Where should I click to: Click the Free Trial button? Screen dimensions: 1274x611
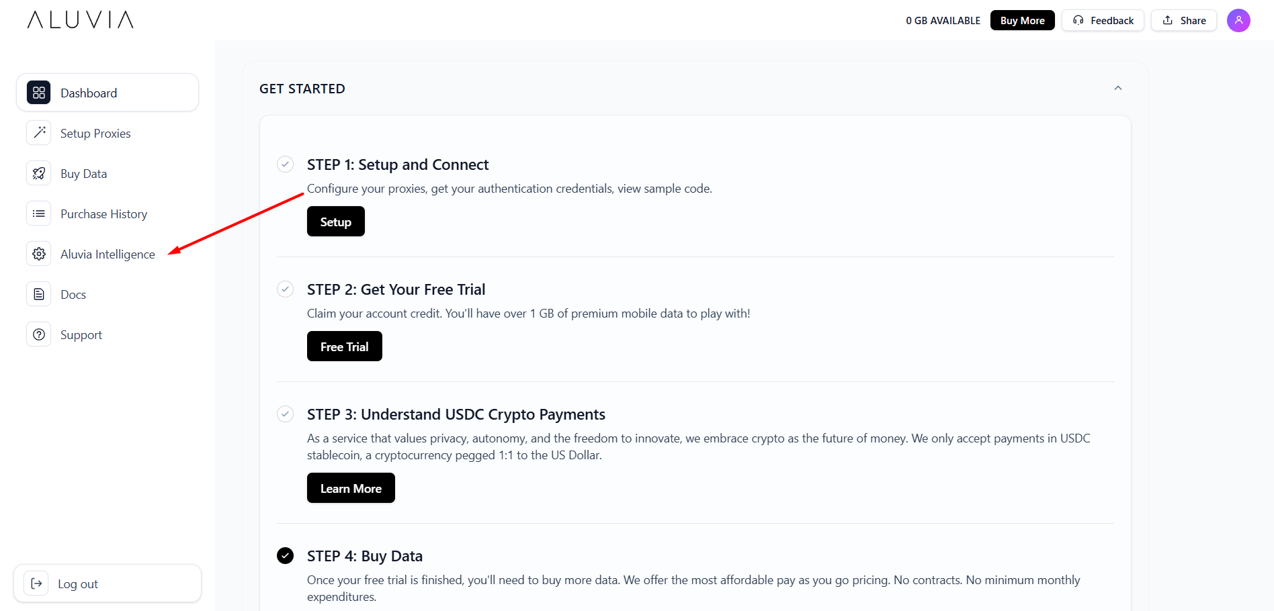pos(344,346)
